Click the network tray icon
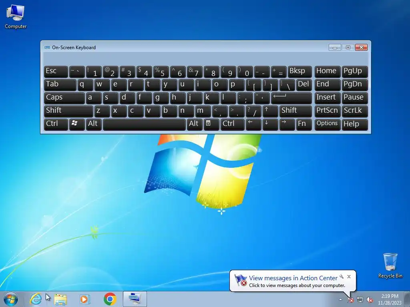The image size is (410, 307). click(360, 299)
